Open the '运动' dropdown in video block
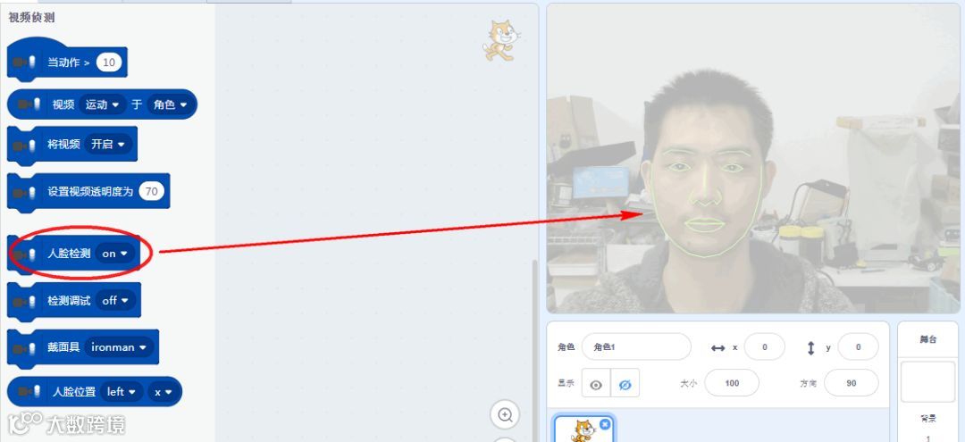 tap(102, 104)
